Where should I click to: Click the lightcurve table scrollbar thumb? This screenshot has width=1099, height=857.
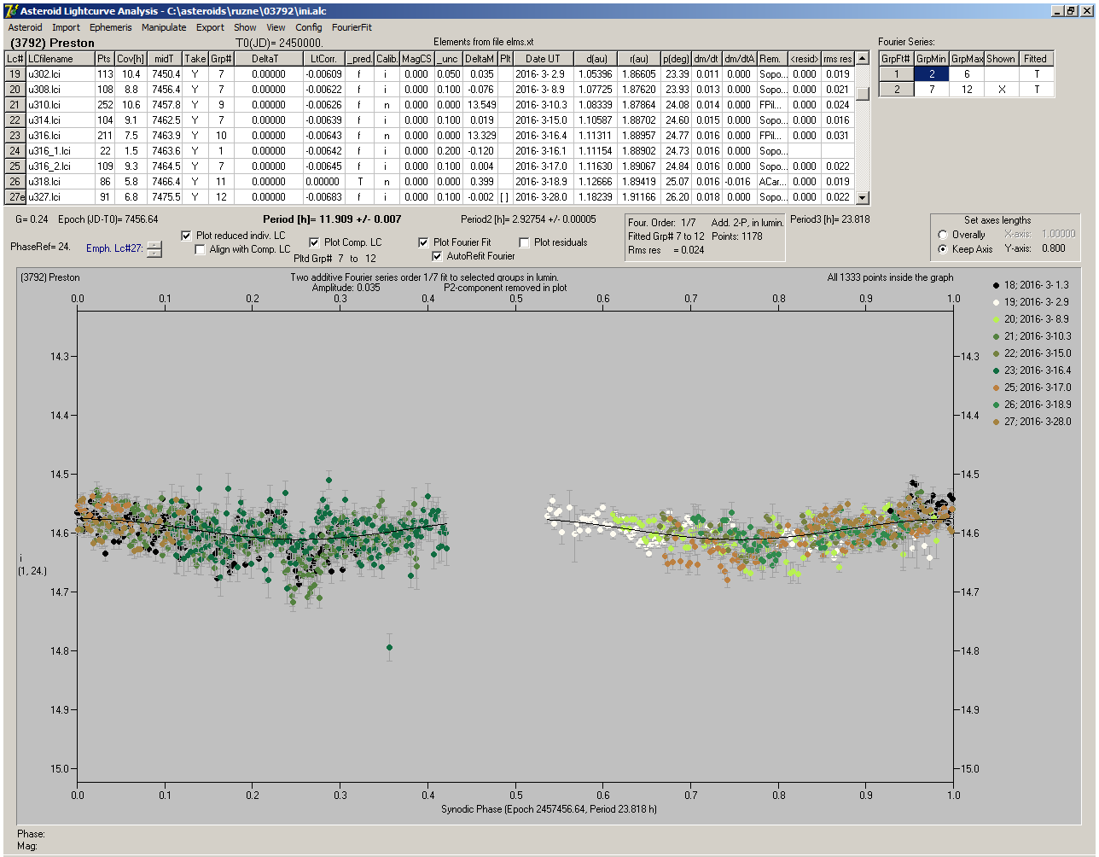coord(863,93)
